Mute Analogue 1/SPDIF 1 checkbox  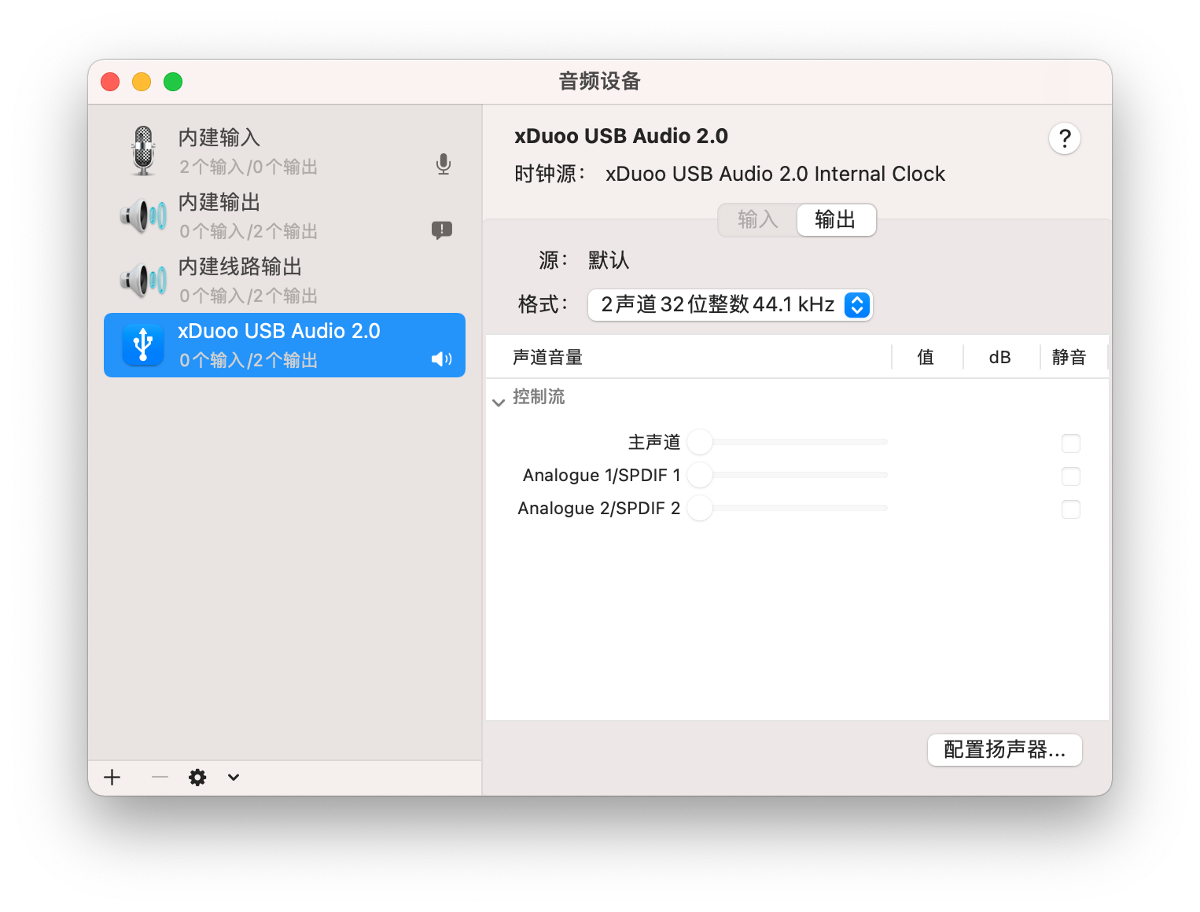coord(1071,476)
